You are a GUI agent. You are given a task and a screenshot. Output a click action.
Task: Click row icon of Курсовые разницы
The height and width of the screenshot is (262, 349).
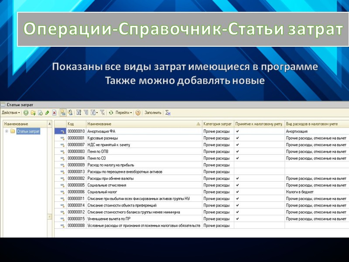[x=62, y=138]
